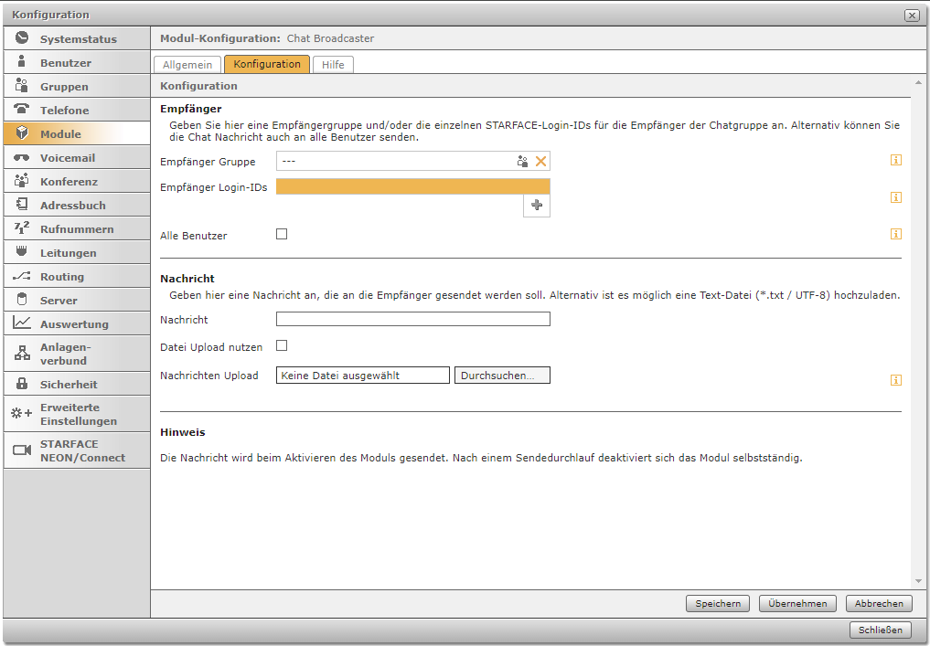Open the Empfänger Gruppe selection field
The image size is (930, 646).
393,162
